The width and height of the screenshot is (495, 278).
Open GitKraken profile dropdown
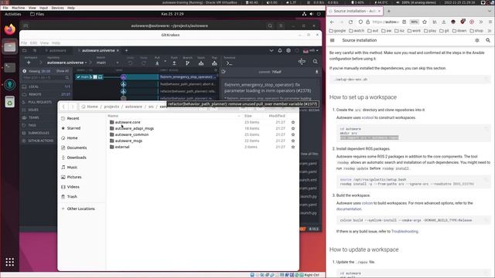pyautogui.click(x=311, y=50)
